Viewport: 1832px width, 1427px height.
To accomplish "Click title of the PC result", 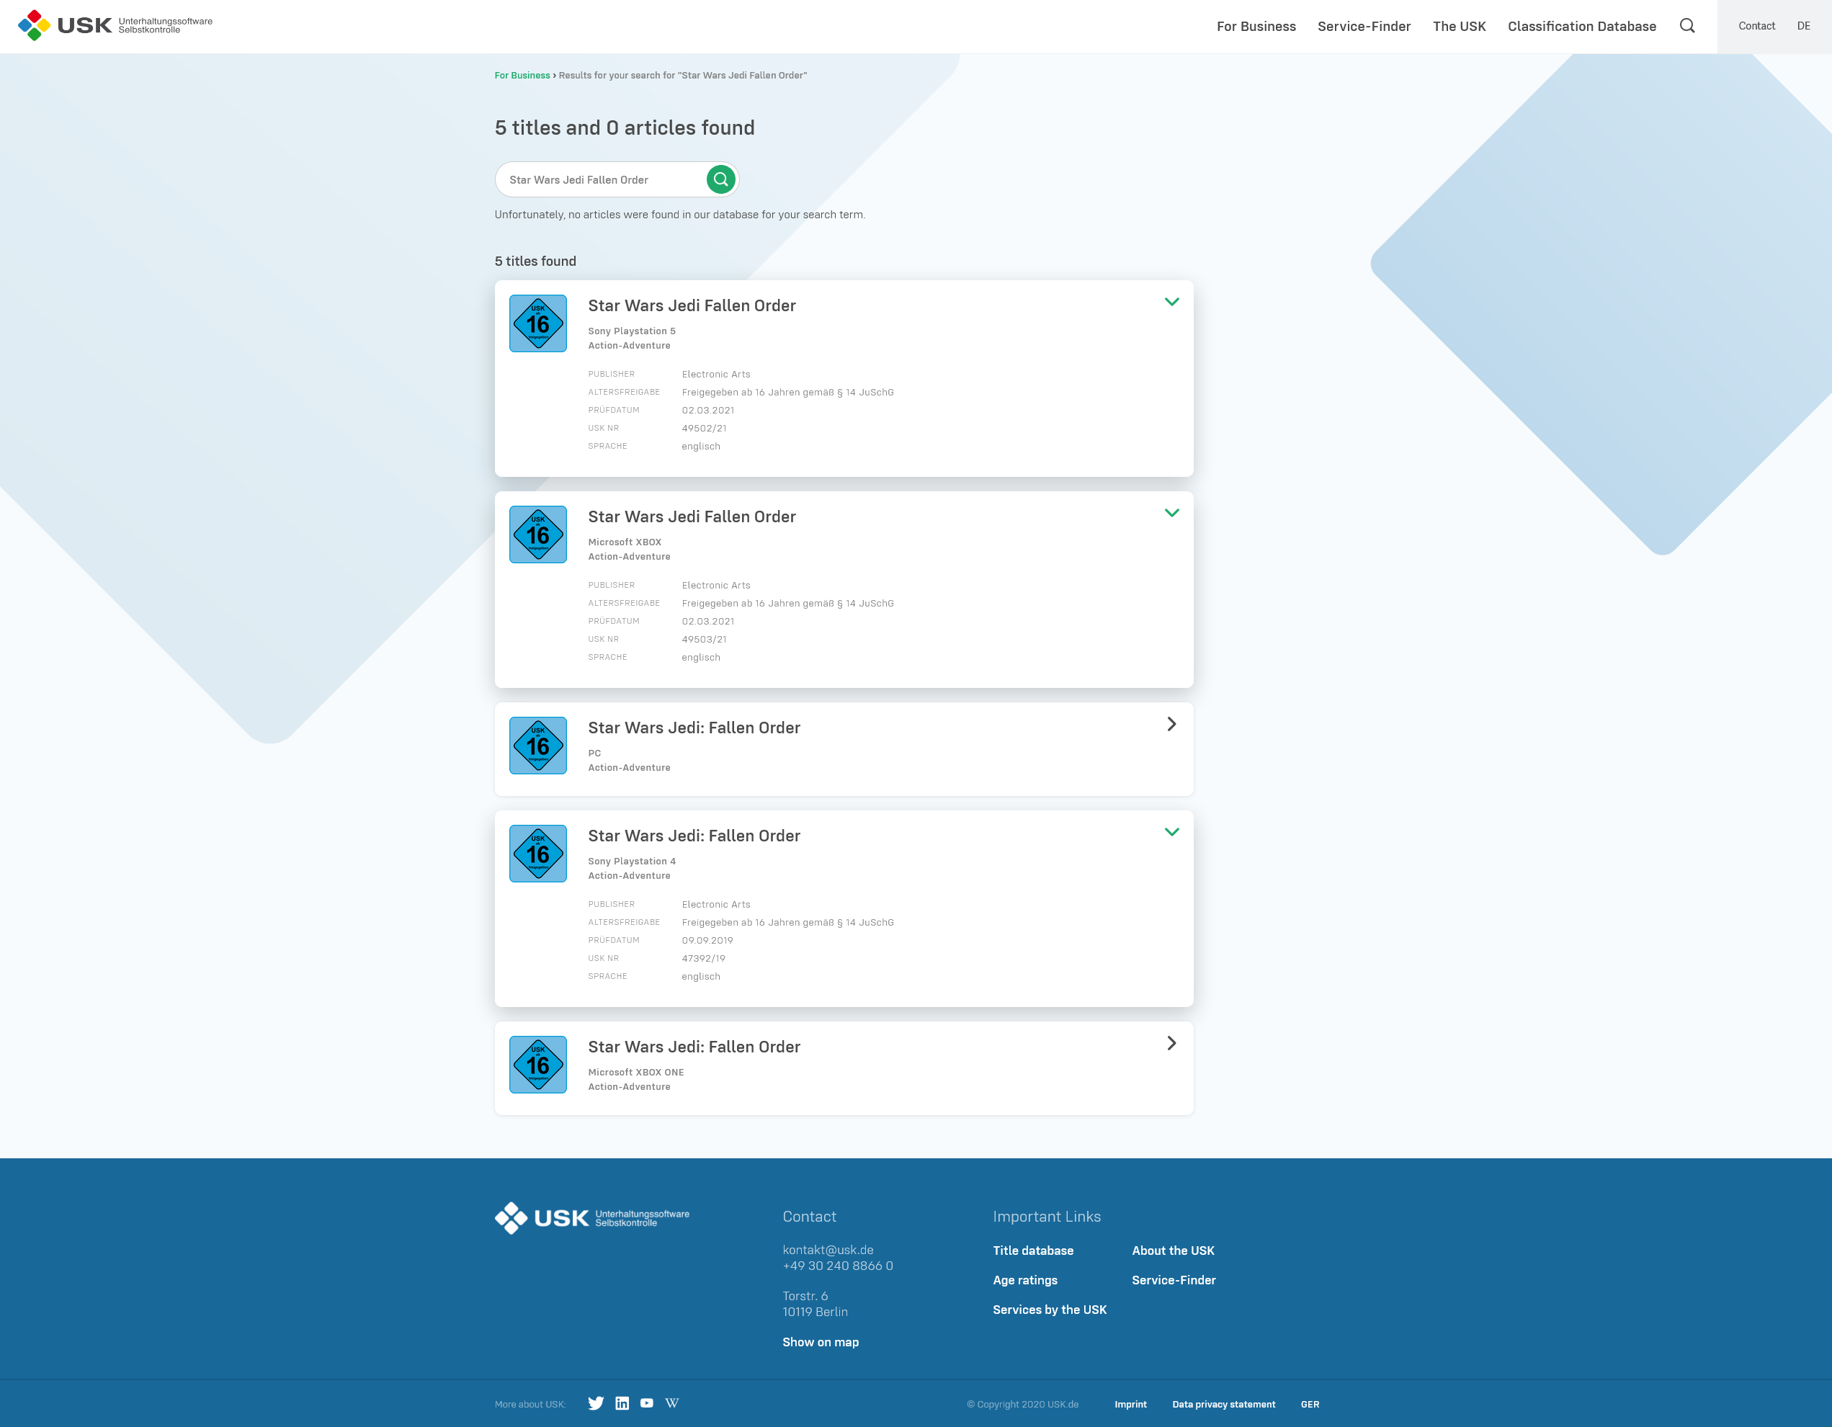I will click(x=694, y=728).
